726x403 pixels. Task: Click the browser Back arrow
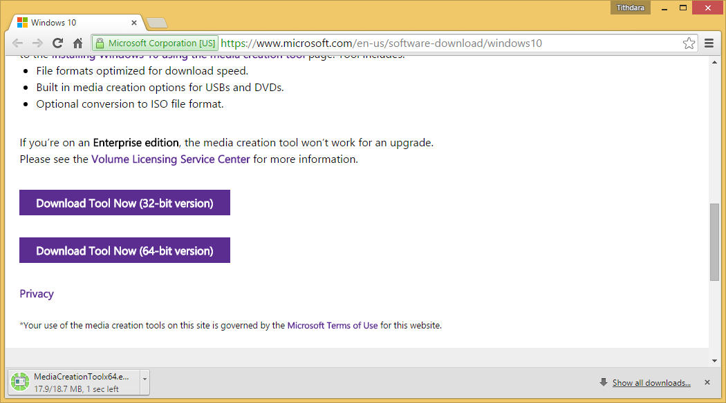pyautogui.click(x=17, y=43)
